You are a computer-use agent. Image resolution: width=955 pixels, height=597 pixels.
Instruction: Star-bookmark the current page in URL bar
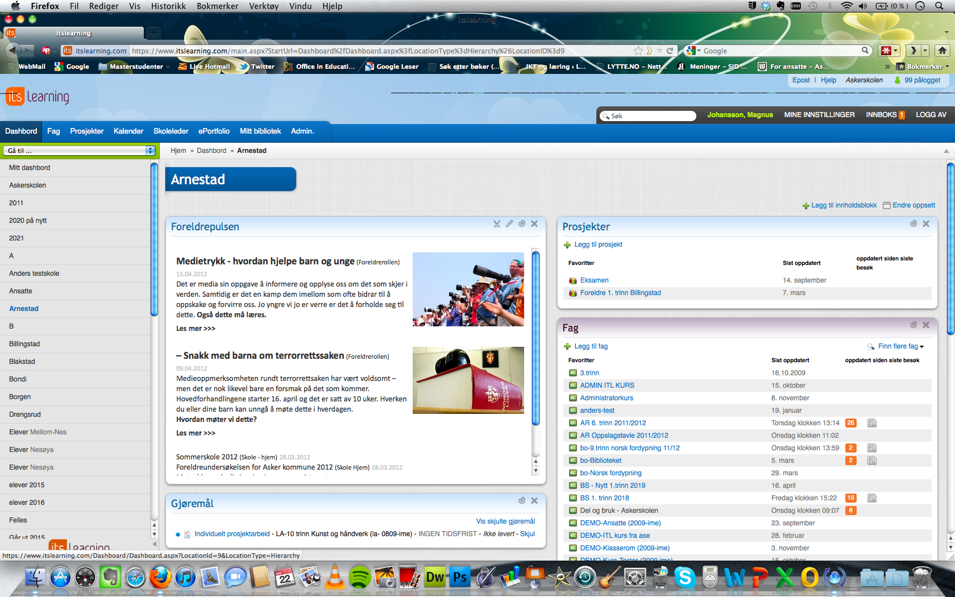[x=638, y=51]
